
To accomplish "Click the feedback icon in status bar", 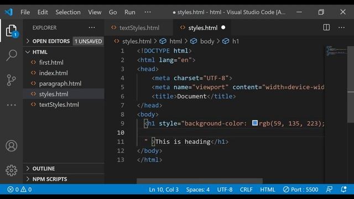I will [329, 189].
